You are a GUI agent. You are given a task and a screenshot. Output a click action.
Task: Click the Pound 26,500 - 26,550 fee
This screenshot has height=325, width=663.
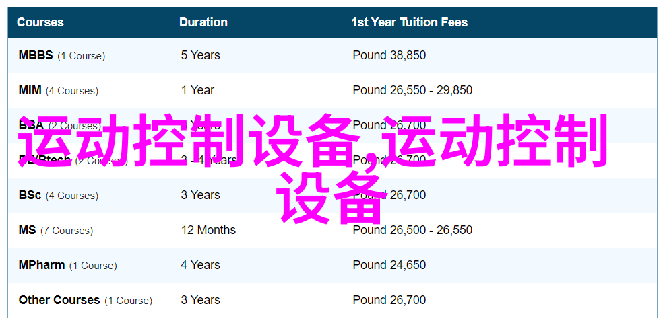[412, 230]
